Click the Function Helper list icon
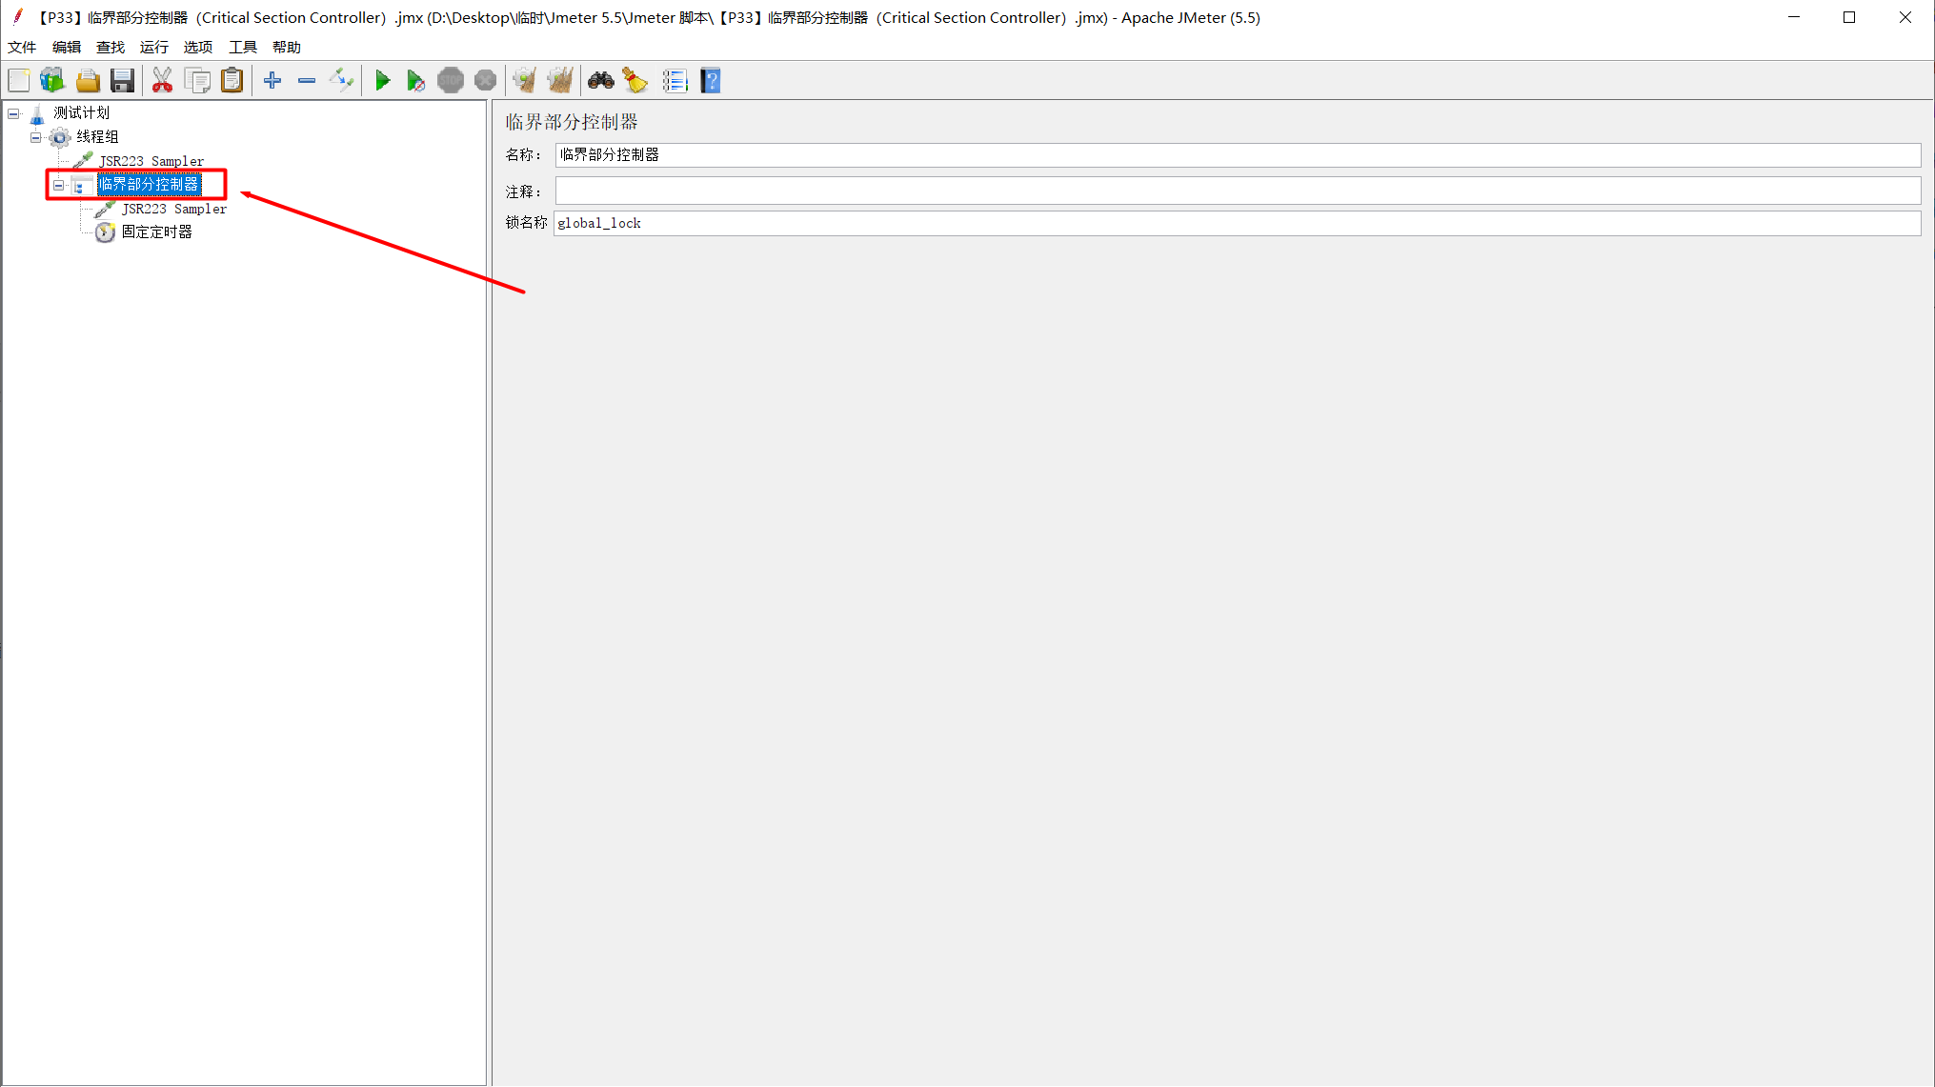 point(675,81)
